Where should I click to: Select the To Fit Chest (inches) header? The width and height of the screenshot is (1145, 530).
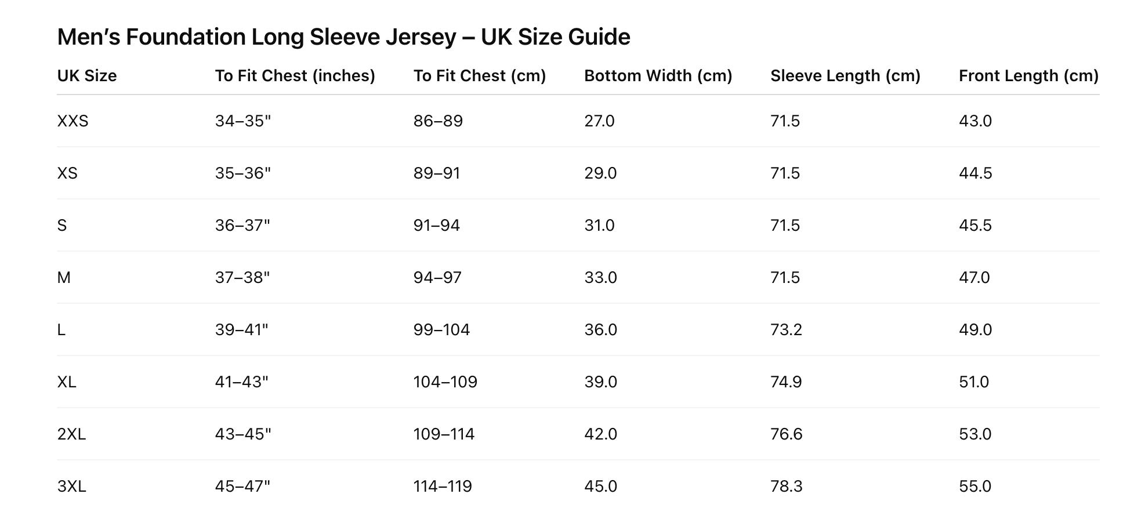[295, 76]
